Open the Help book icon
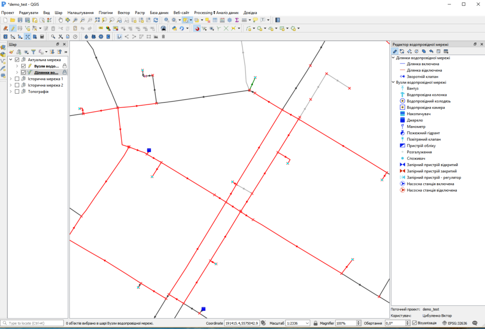This screenshot has height=329, width=485. tap(278, 20)
